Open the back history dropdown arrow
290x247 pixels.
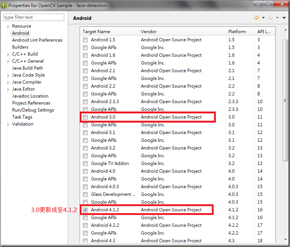click(263, 18)
